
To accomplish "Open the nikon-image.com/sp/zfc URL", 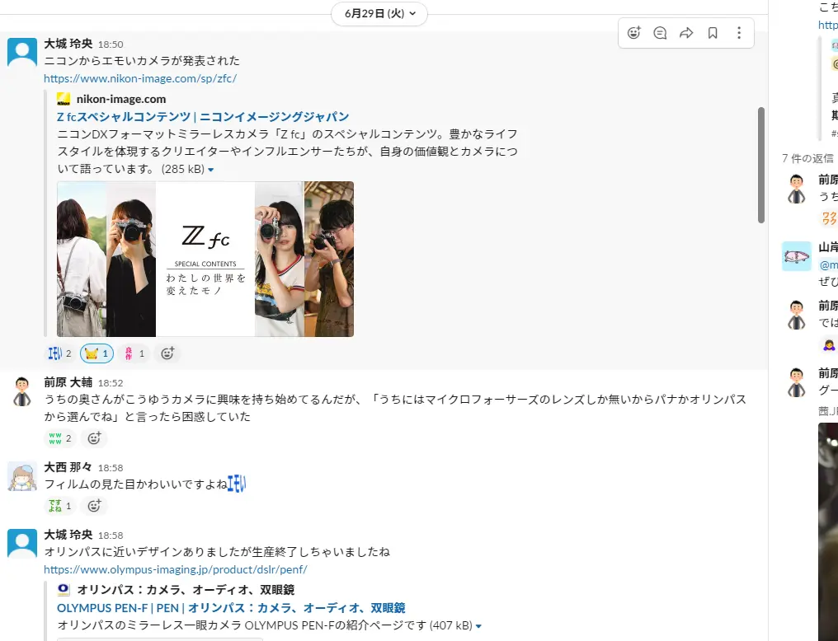I will [140, 78].
